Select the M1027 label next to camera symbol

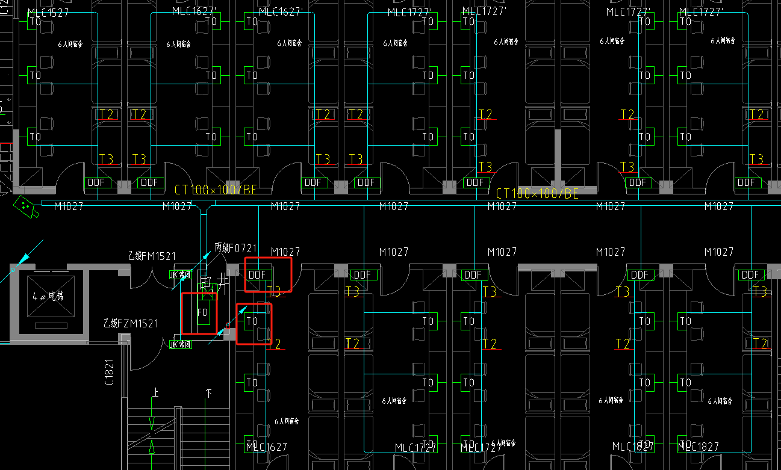point(69,206)
